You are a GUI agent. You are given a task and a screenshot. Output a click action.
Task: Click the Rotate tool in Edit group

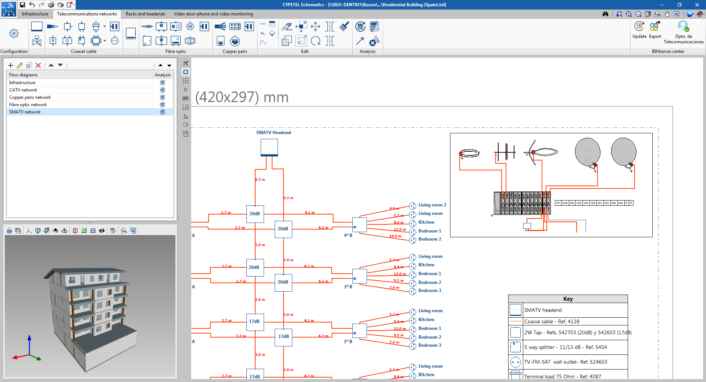315,41
